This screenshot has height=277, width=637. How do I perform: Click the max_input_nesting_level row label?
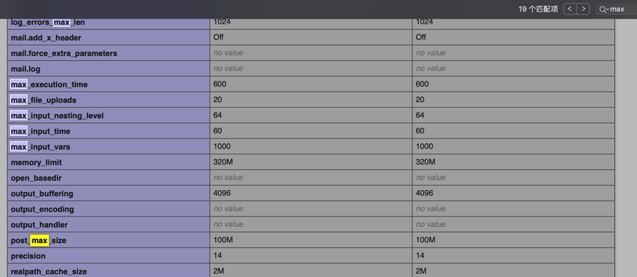click(x=57, y=116)
